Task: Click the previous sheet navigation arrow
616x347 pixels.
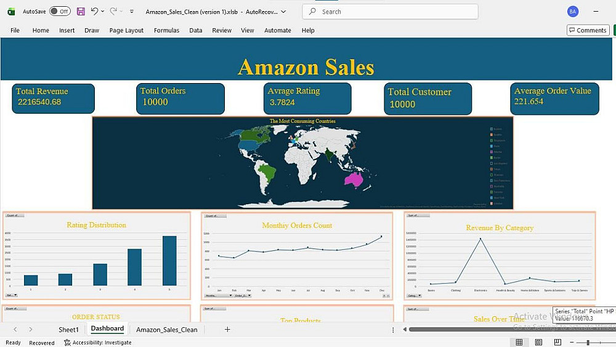Action: [x=15, y=329]
